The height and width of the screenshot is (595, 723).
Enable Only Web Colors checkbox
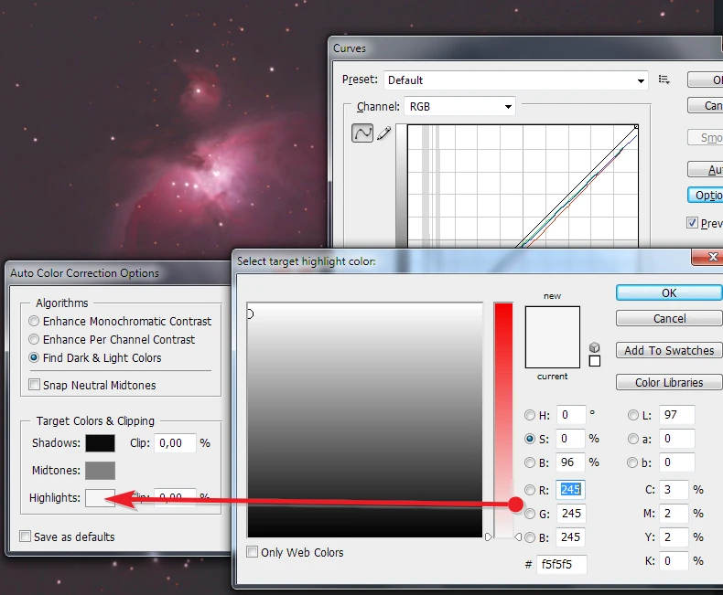(x=253, y=552)
